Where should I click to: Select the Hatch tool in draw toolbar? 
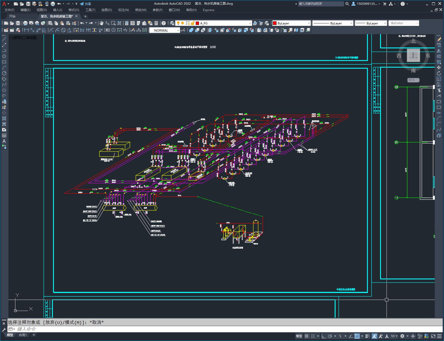[x=4, y=118]
